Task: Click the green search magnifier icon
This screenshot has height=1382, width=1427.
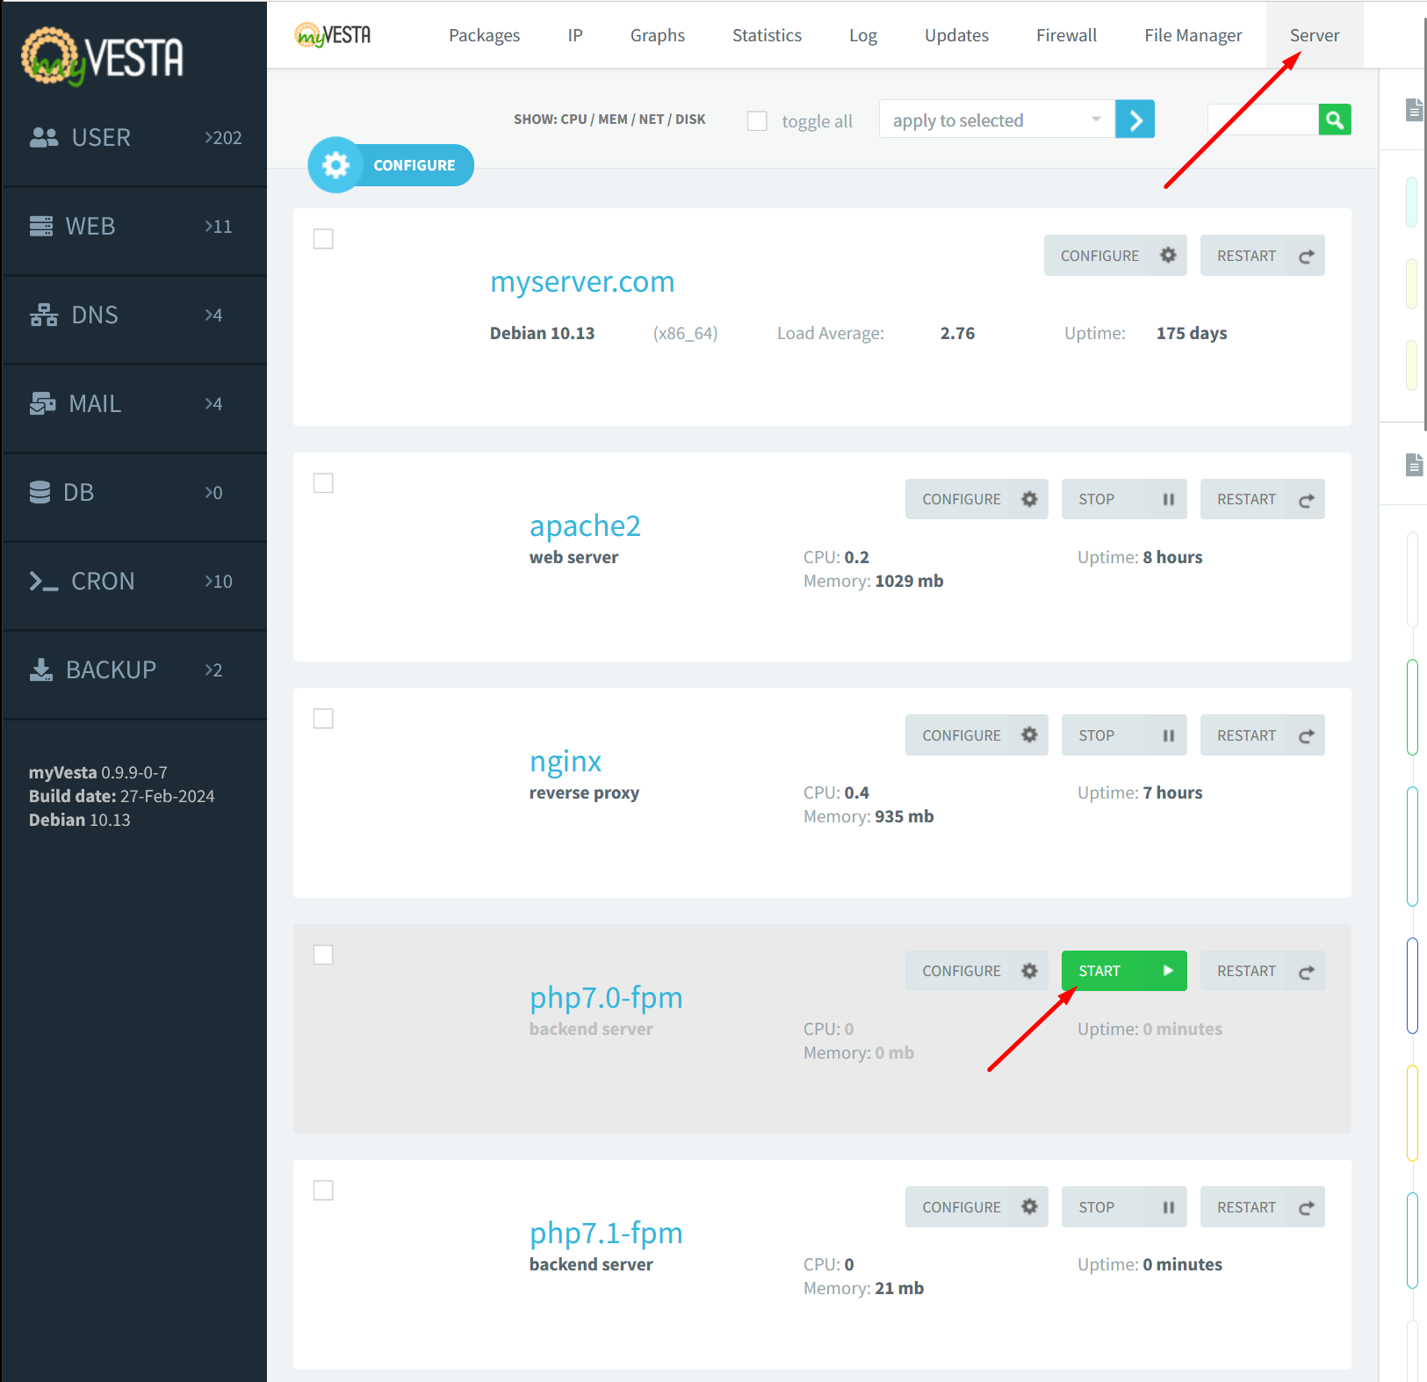Action: point(1335,119)
